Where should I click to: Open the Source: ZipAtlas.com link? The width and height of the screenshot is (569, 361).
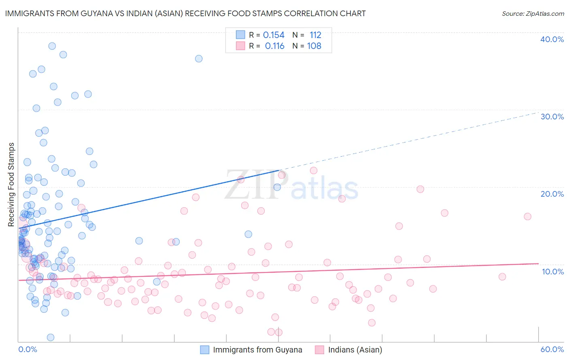[x=533, y=13]
